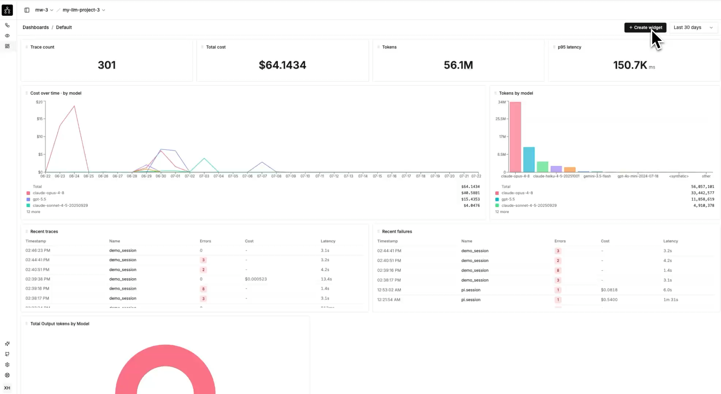The width and height of the screenshot is (721, 394).
Task: Open the 02:46:23 PM row in Recent traces
Action: point(194,251)
